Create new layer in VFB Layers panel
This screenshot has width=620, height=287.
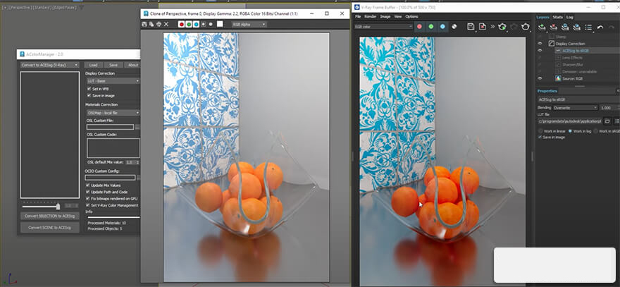click(x=542, y=28)
